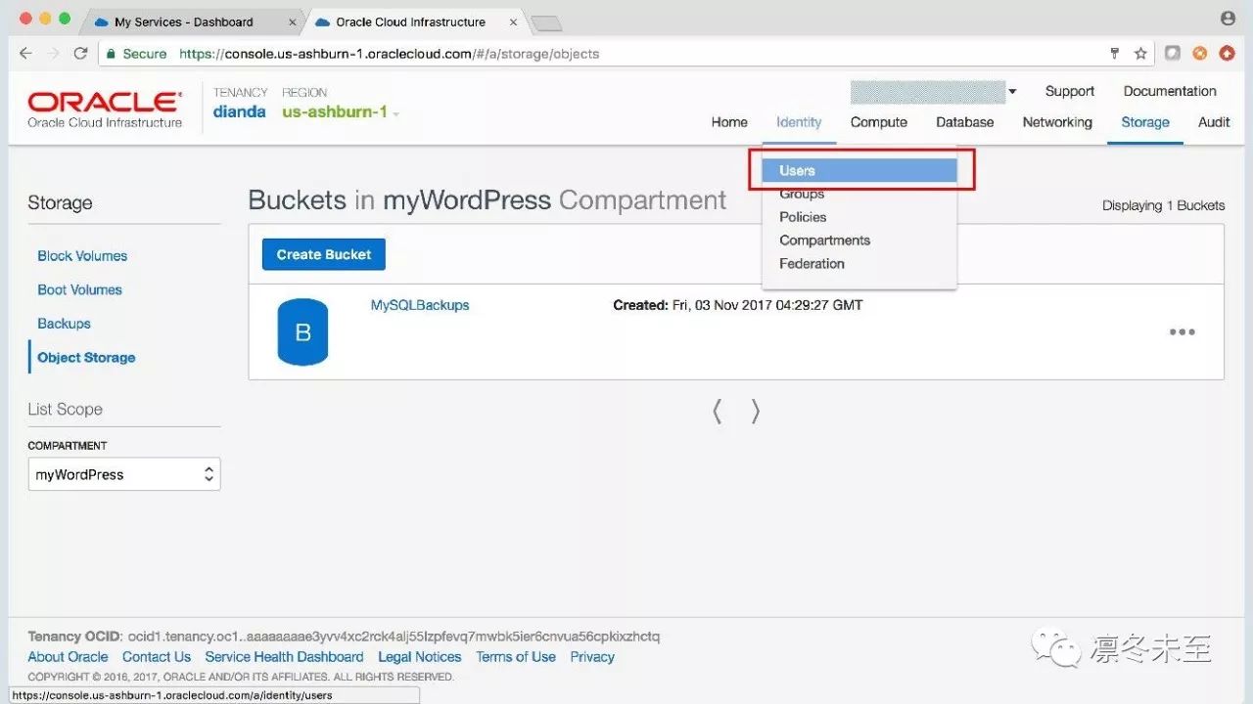Click the red extension icon in toolbar
The height and width of the screenshot is (704, 1253).
click(x=1227, y=54)
